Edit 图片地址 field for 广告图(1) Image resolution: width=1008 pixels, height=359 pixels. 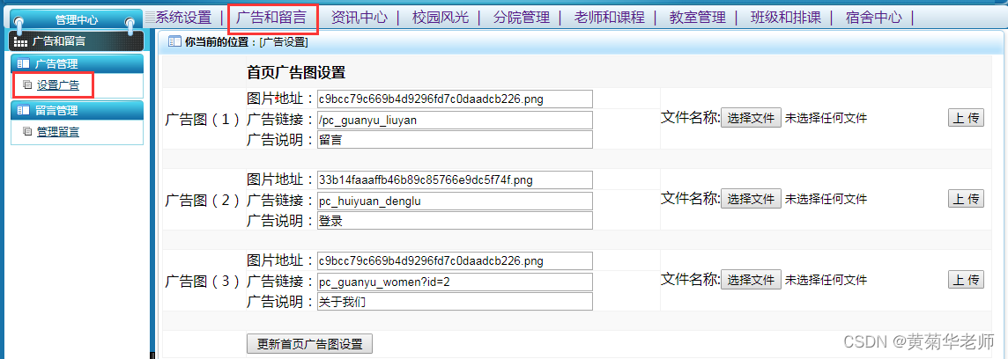pos(455,99)
